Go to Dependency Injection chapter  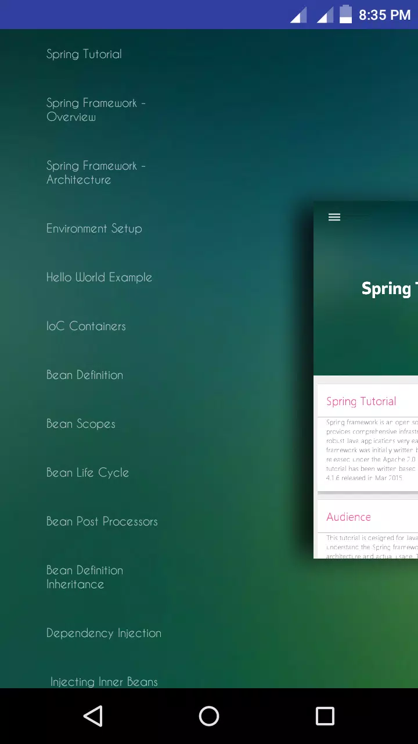(x=104, y=633)
